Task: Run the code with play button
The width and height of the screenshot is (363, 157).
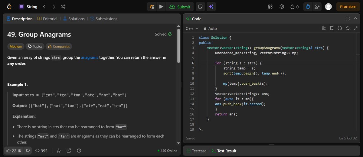Action: [x=161, y=7]
